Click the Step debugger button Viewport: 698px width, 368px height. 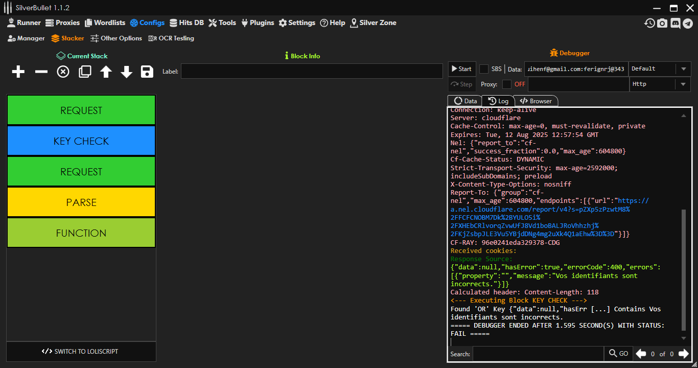[461, 84]
